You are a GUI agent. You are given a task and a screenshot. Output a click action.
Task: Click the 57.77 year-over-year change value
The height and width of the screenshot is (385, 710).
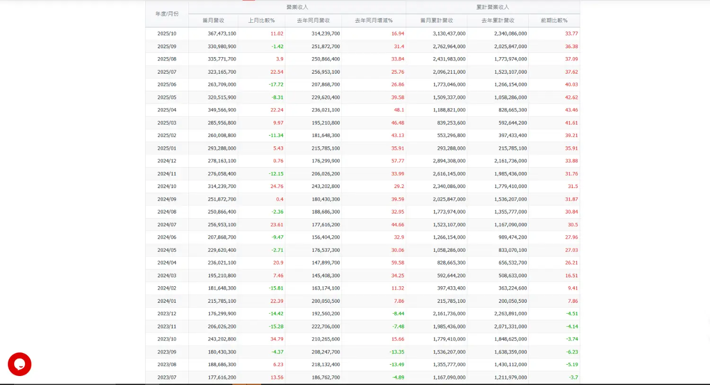(398, 161)
